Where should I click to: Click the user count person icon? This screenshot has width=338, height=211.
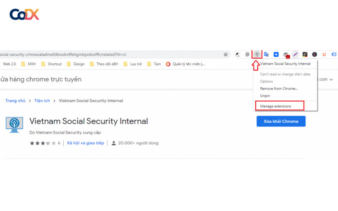tap(114, 143)
